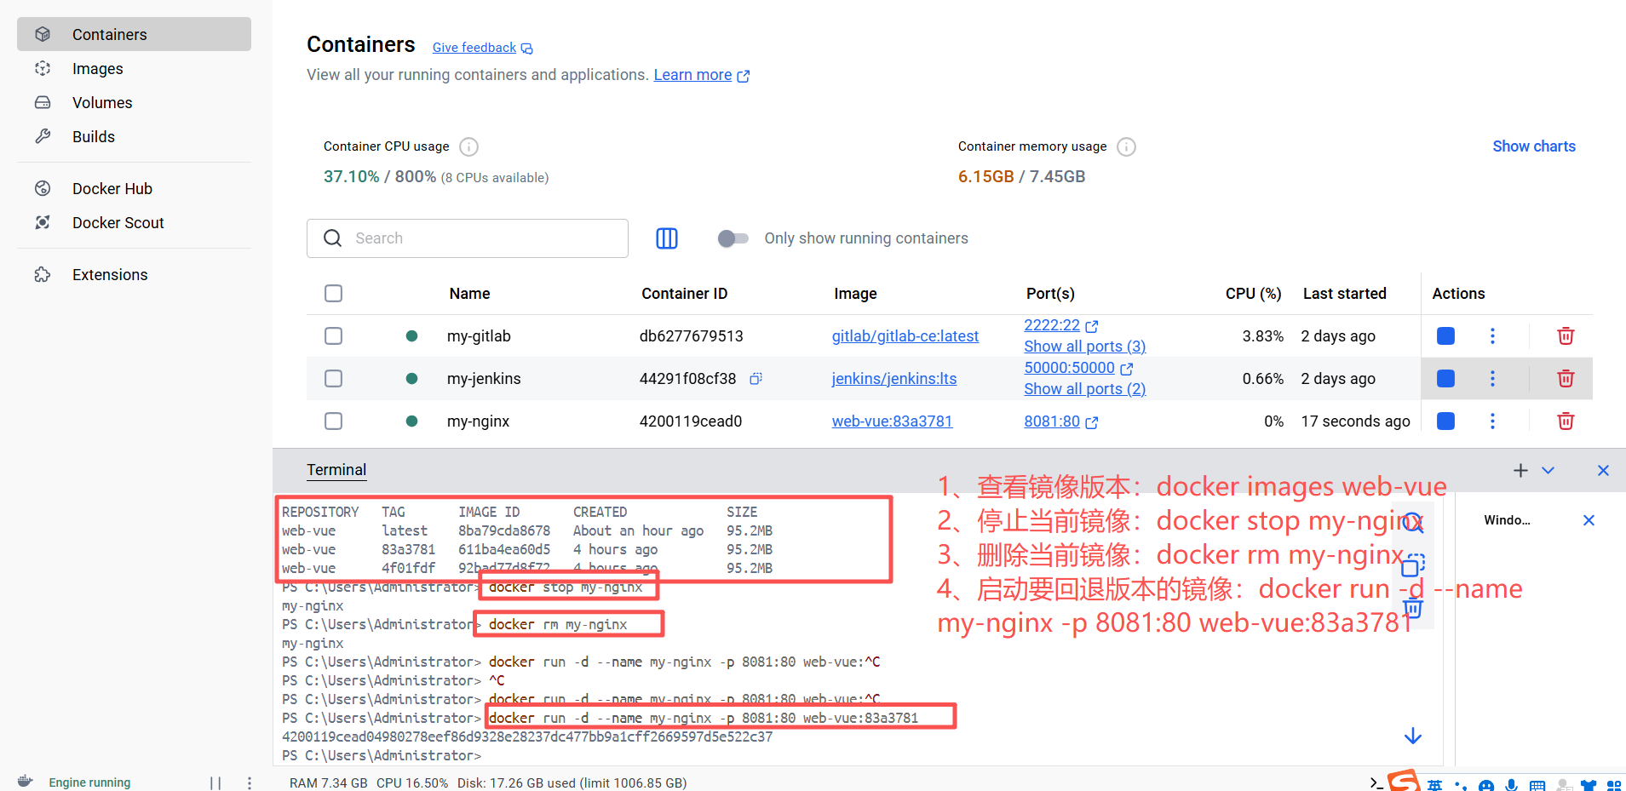Image resolution: width=1626 pixels, height=791 pixels.
Task: Open the jenkins/jenkins:lts image link
Action: pyautogui.click(x=893, y=379)
